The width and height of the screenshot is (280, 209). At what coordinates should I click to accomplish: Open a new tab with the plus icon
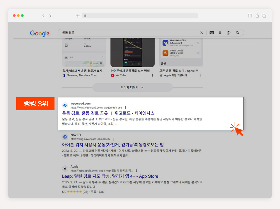point(78,16)
